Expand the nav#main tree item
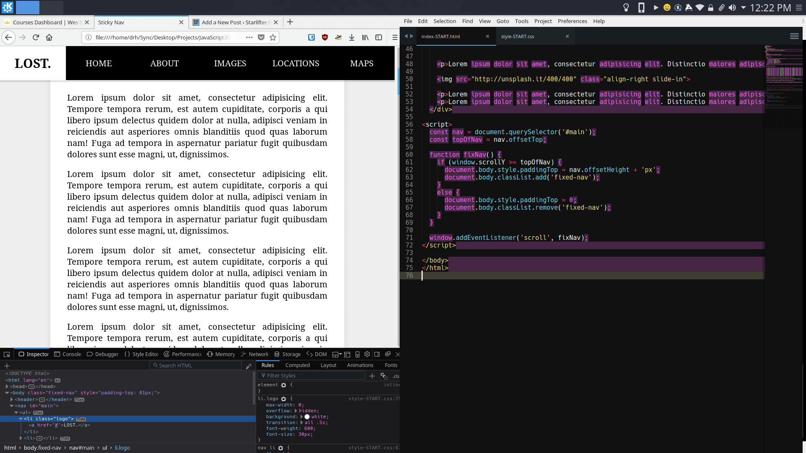806x453 pixels. click(12, 406)
